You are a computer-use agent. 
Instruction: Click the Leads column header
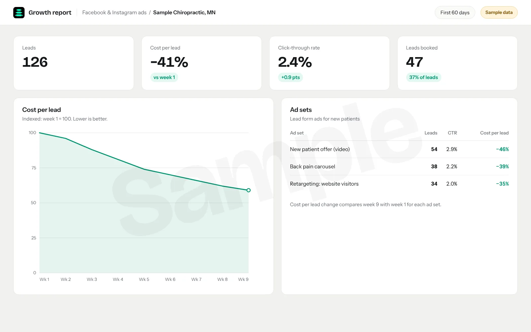pos(431,133)
